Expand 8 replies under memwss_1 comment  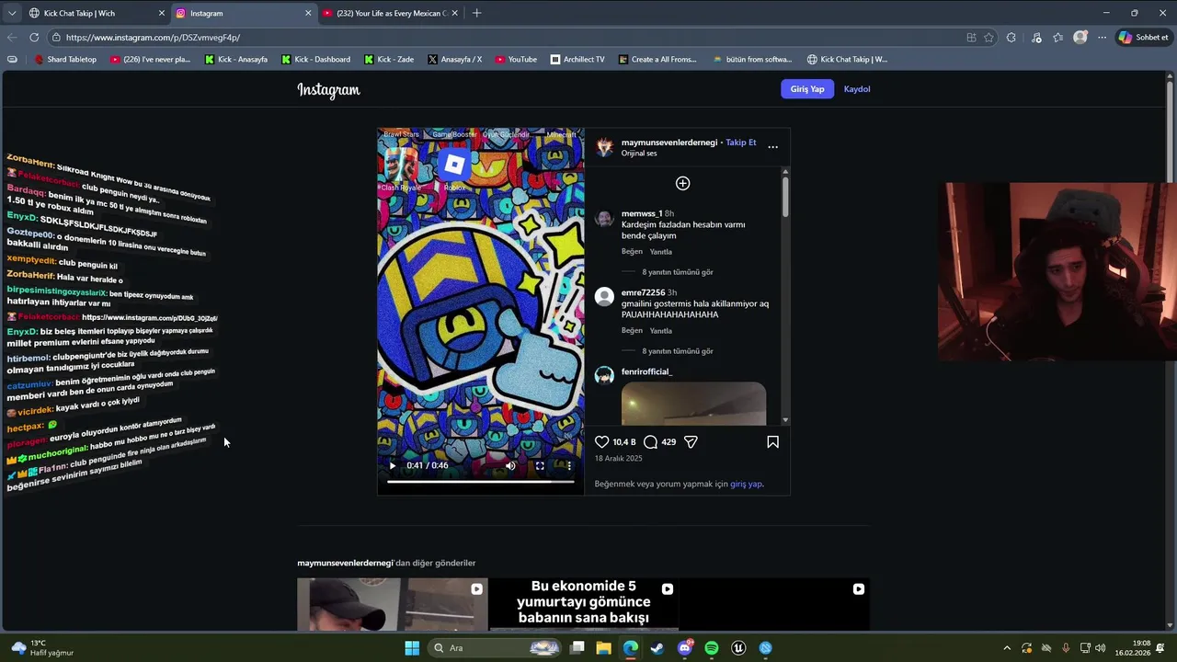pyautogui.click(x=678, y=272)
